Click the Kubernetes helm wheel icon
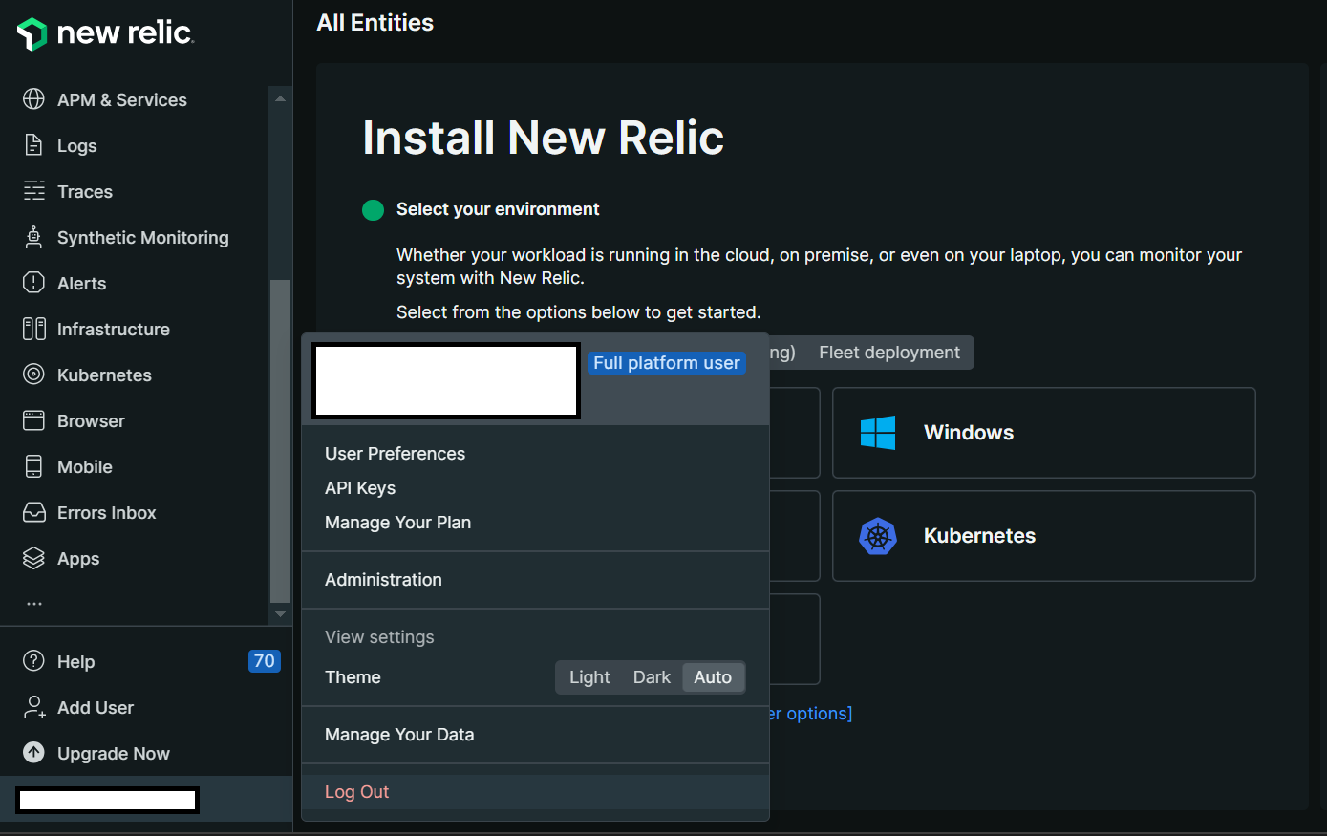The height and width of the screenshot is (836, 1327). (878, 536)
